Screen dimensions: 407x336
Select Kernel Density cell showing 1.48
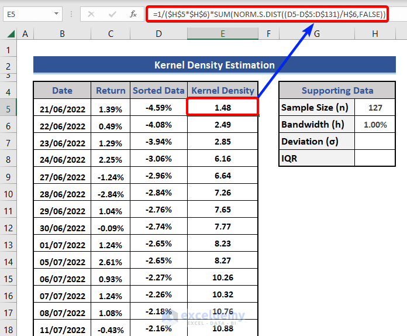point(223,107)
